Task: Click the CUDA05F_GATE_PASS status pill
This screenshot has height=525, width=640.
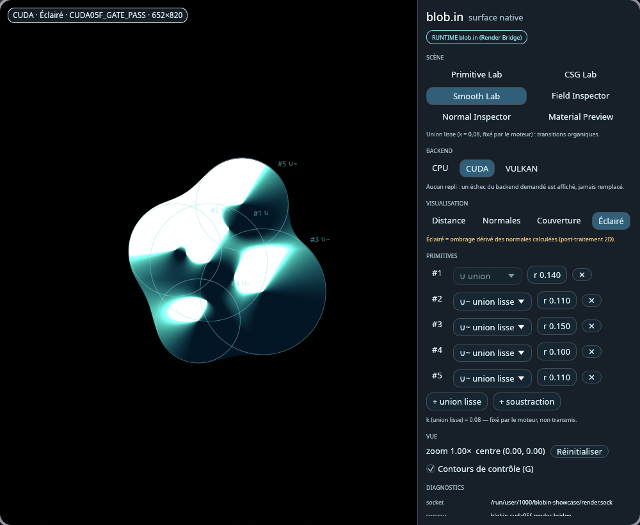Action: click(x=97, y=15)
